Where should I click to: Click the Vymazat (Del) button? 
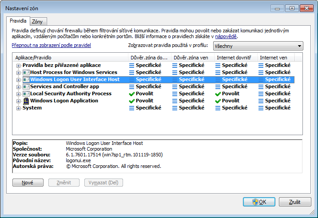pos(103,183)
